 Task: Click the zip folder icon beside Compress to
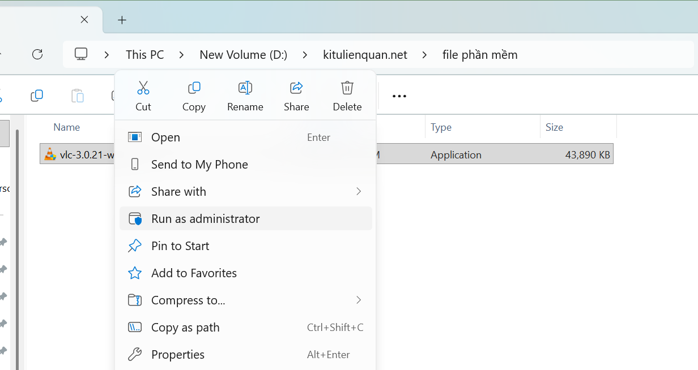click(x=135, y=300)
